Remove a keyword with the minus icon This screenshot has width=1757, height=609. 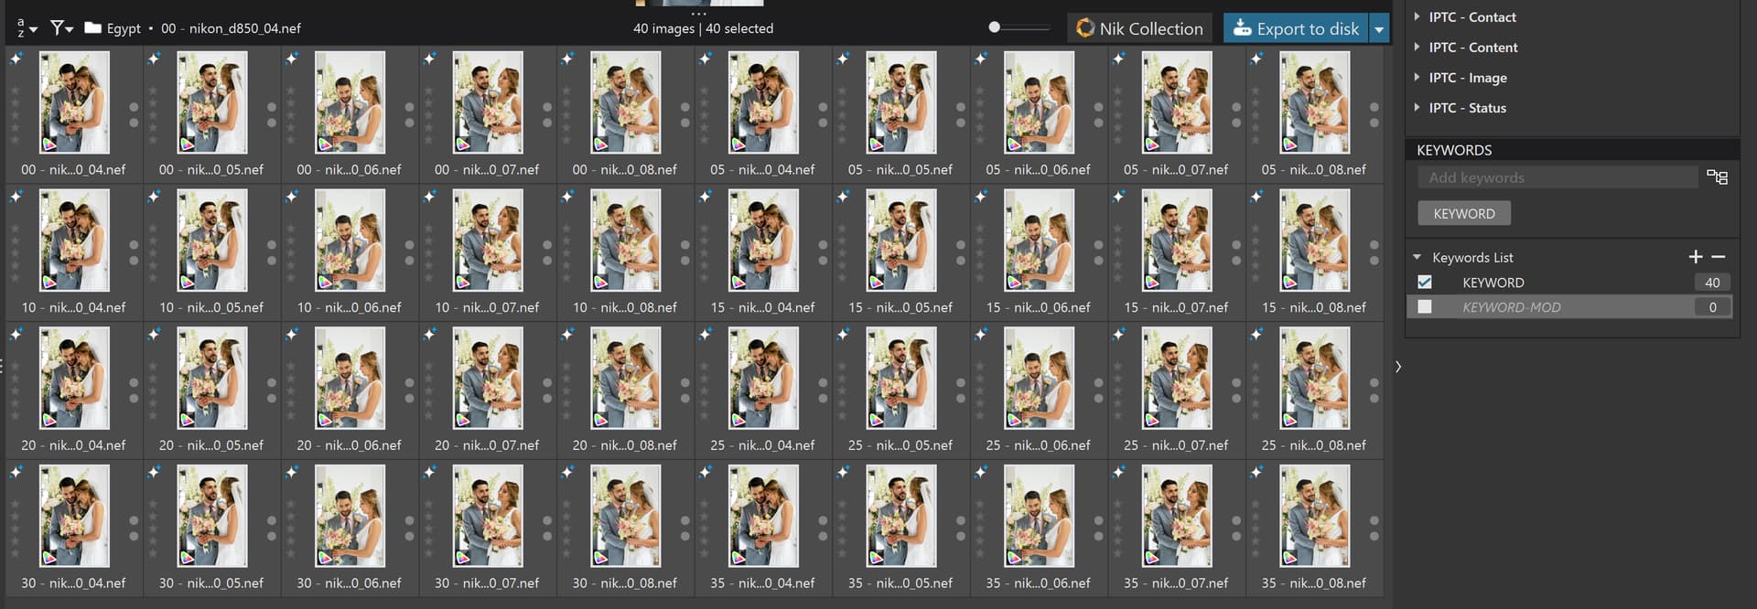tap(1719, 257)
